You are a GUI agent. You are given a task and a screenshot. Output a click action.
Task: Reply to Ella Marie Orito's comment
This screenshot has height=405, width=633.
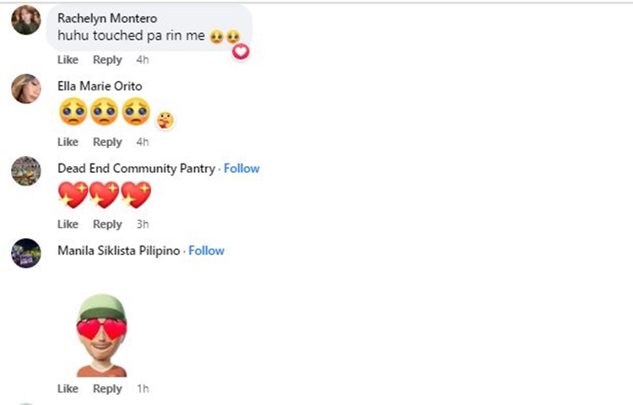pos(107,142)
